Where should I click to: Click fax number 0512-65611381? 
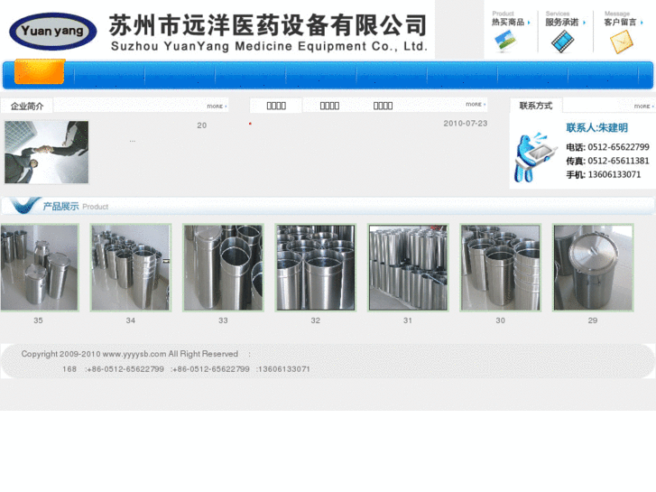point(618,161)
